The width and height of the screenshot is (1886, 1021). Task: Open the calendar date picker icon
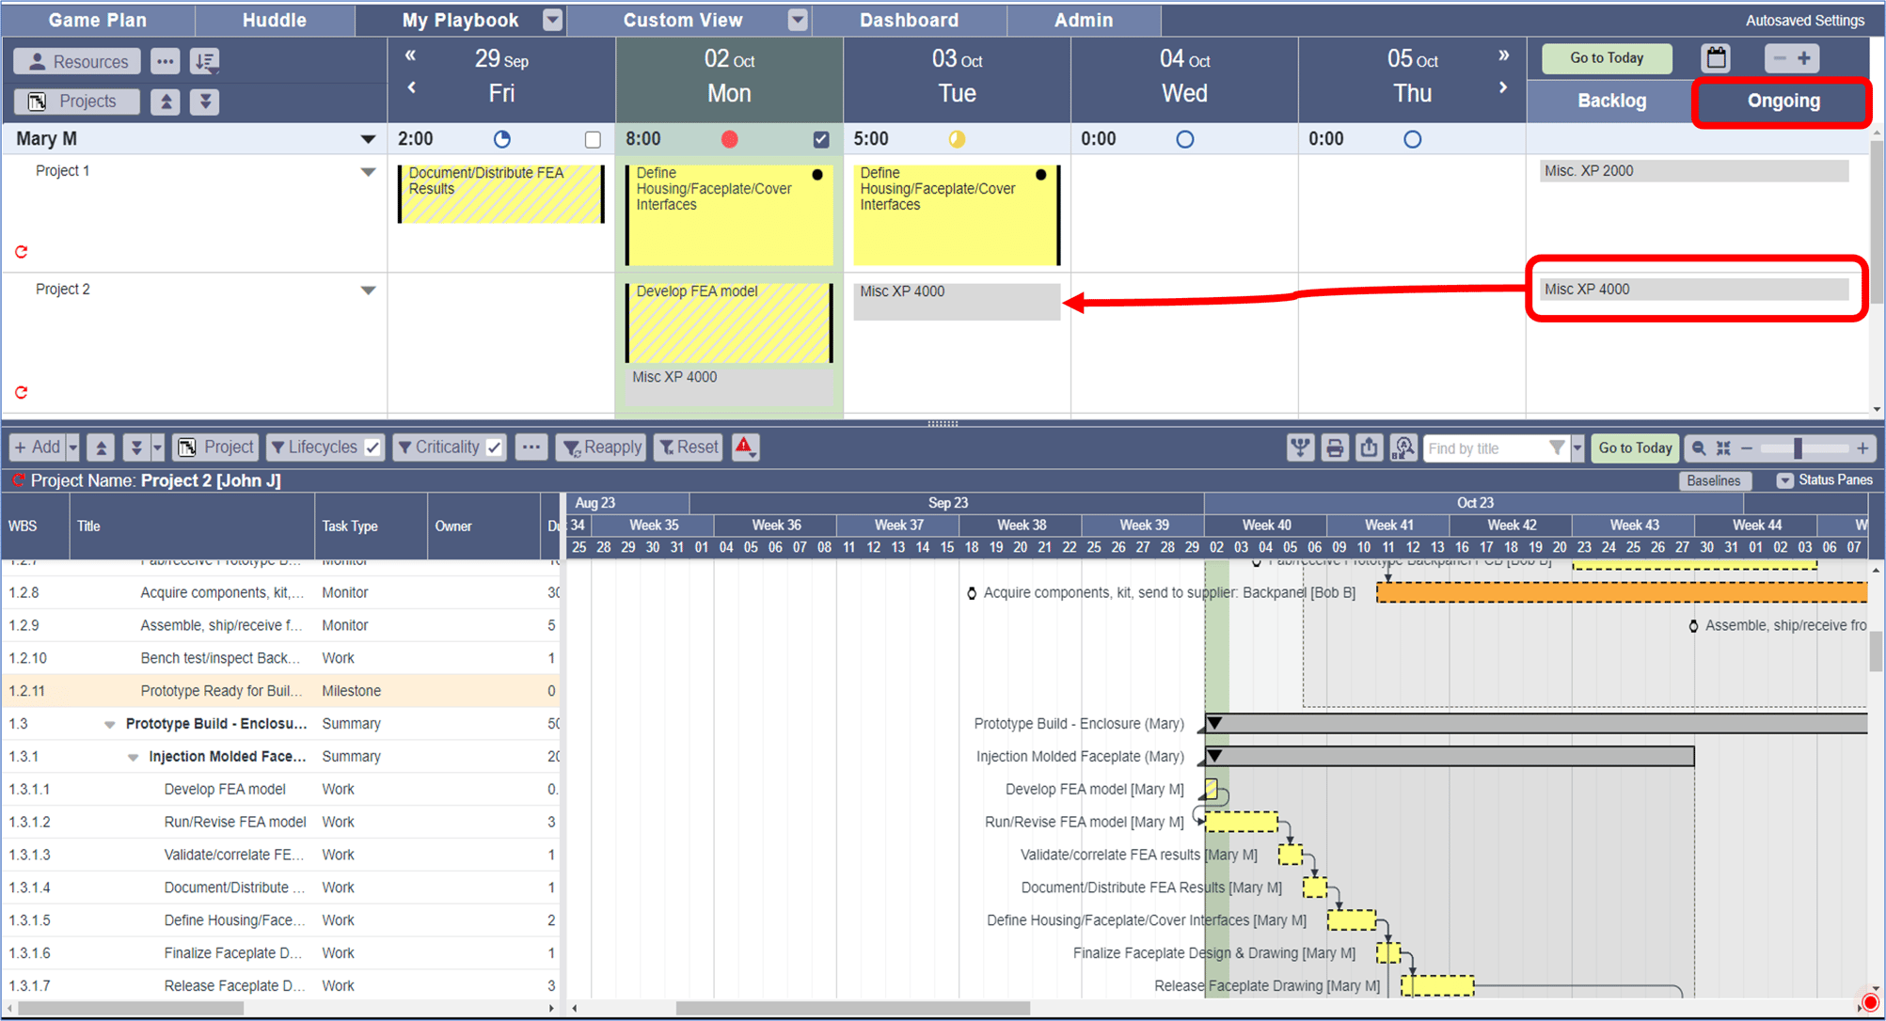(1717, 58)
